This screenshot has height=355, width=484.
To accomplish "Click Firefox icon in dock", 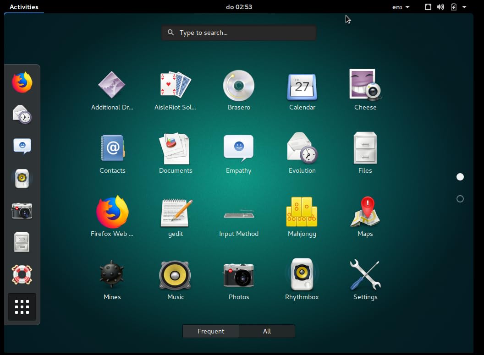I will point(22,82).
